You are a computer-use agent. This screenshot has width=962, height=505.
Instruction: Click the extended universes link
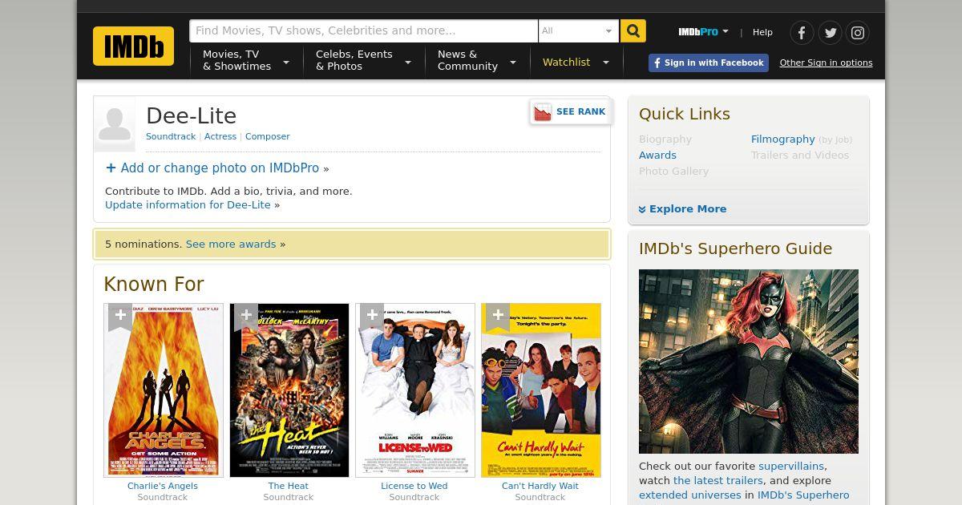click(689, 495)
